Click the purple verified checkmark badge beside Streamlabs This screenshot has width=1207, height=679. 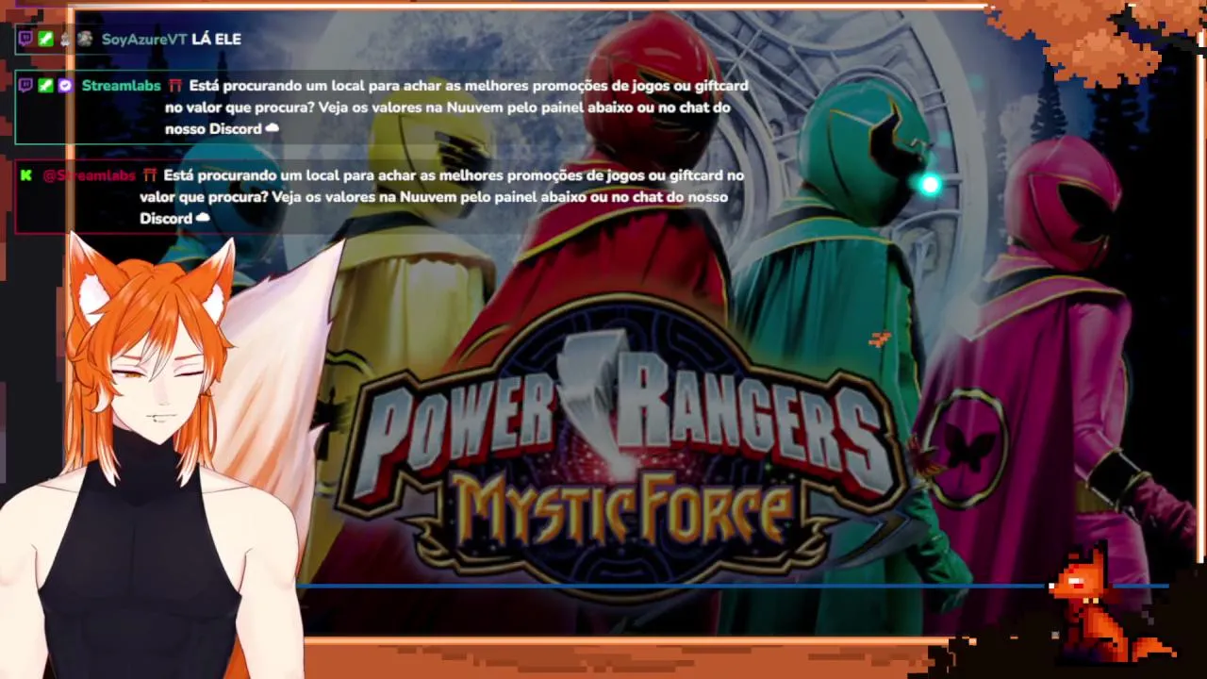pos(64,85)
